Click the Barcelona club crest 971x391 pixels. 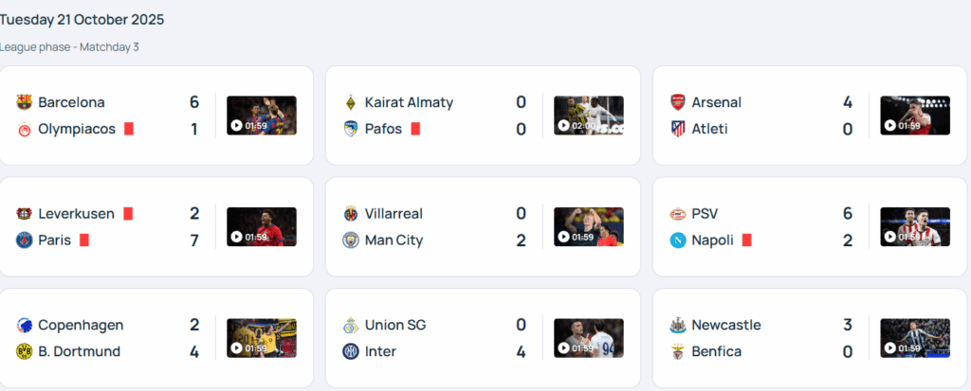(24, 102)
